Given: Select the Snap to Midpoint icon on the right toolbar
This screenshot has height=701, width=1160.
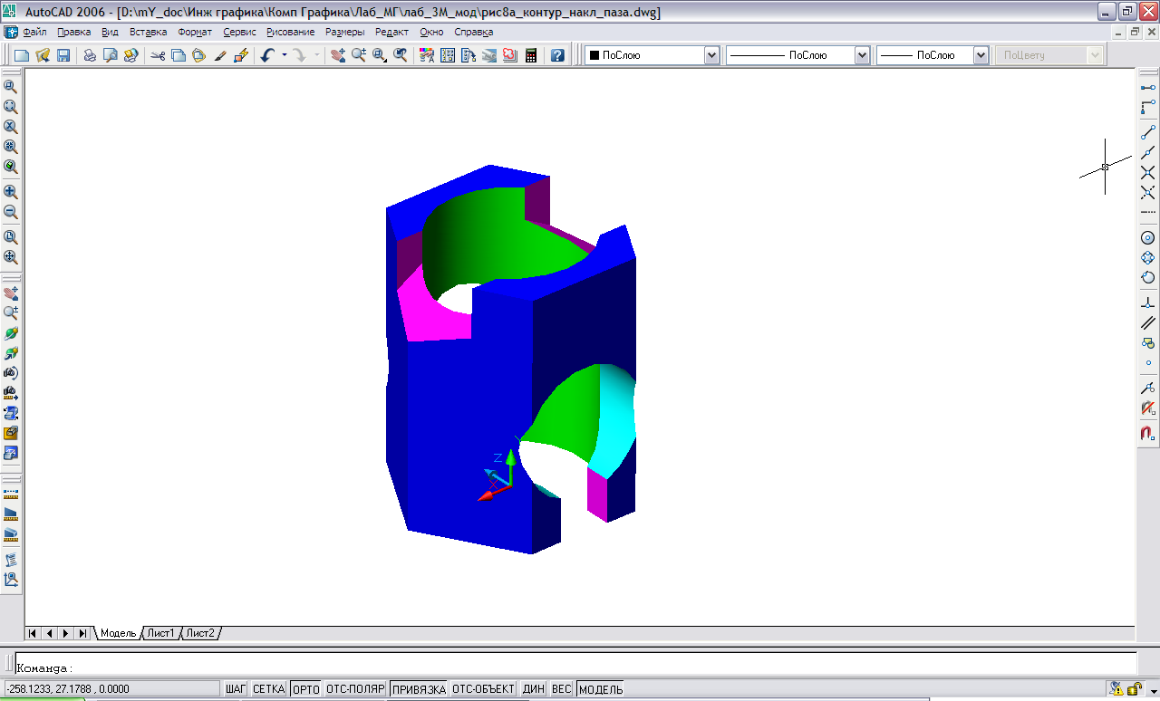Looking at the screenshot, I should [1148, 152].
